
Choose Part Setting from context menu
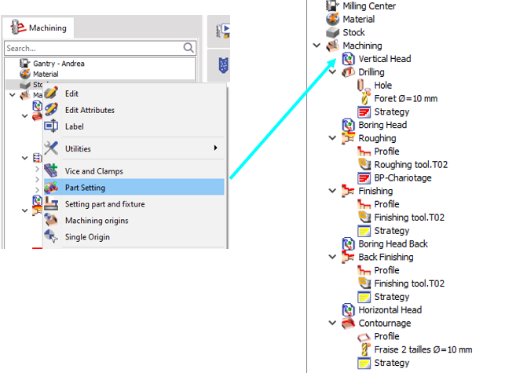(86, 188)
